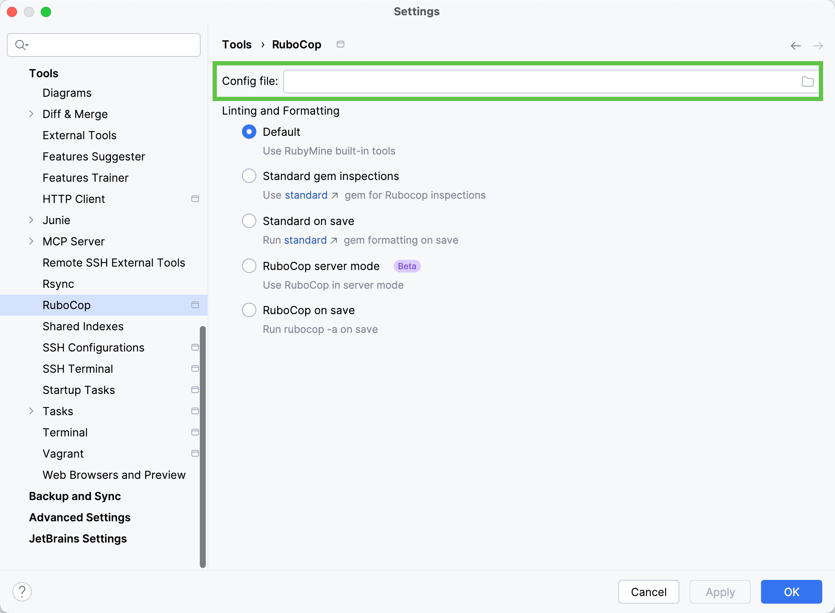Apply the current settings changes
This screenshot has width=835, height=613.
720,591
